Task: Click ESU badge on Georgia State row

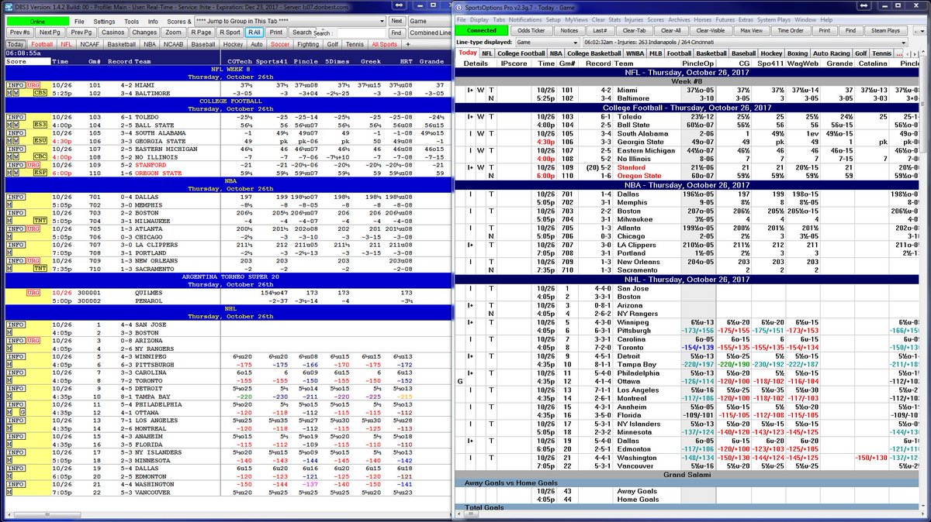Action: 39,140
